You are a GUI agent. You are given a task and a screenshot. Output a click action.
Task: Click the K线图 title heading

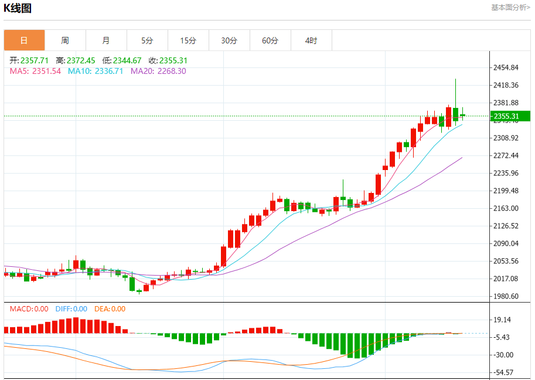click(x=18, y=8)
